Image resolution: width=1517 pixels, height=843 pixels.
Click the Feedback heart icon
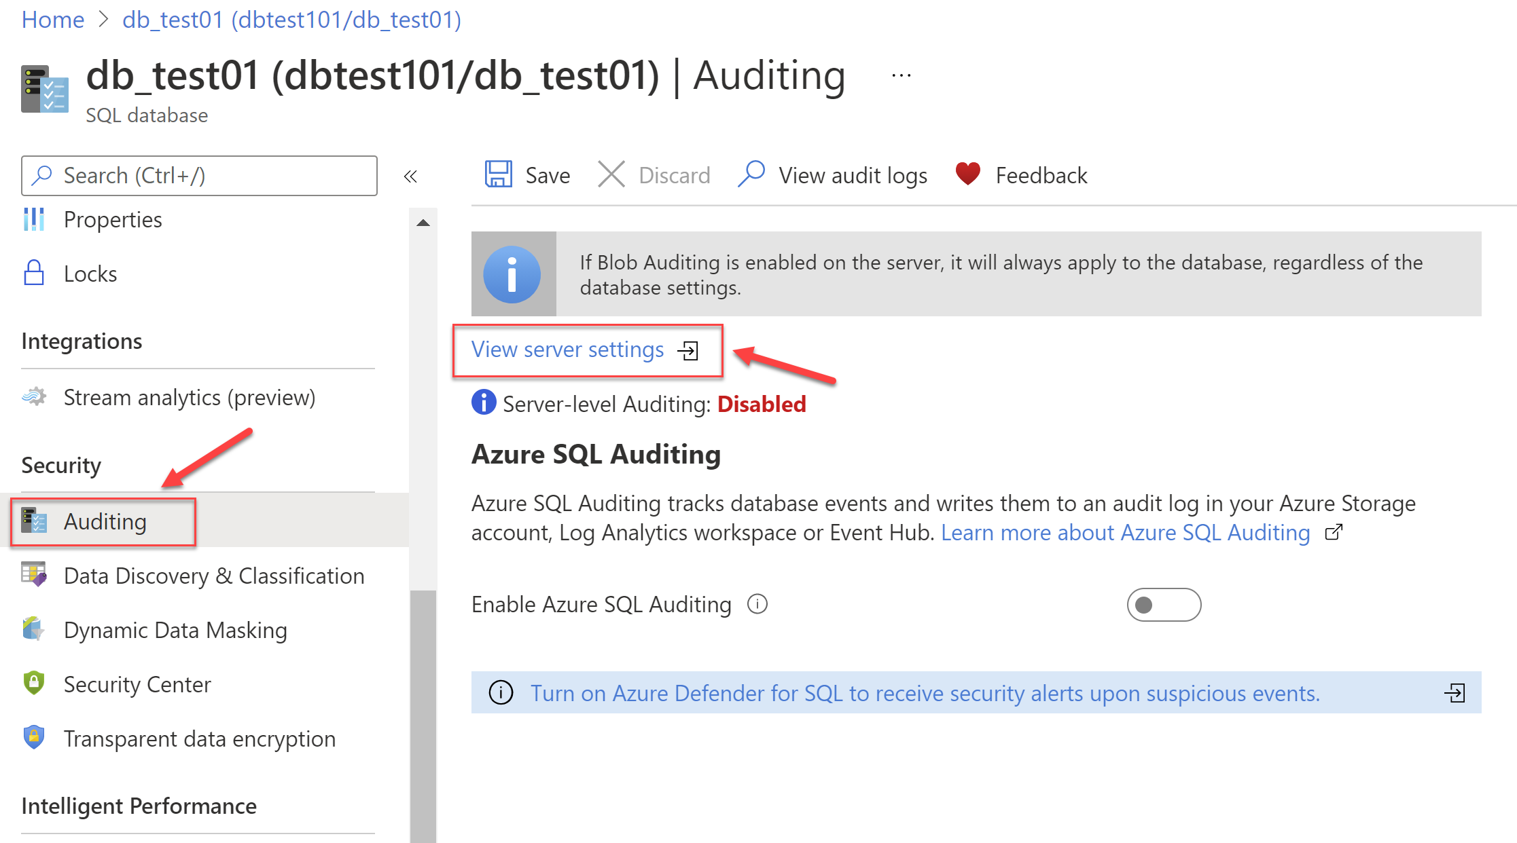pos(967,174)
